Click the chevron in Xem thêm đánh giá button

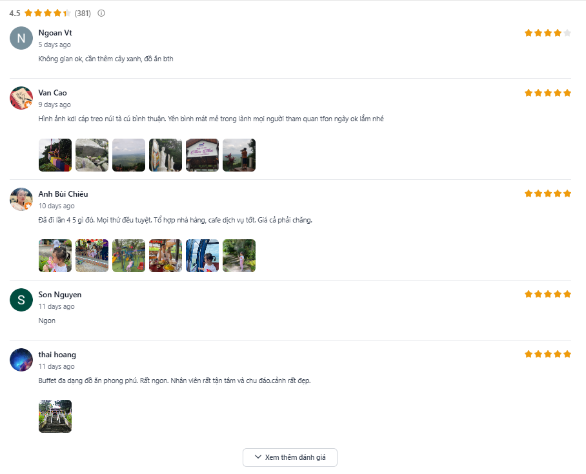tap(258, 457)
